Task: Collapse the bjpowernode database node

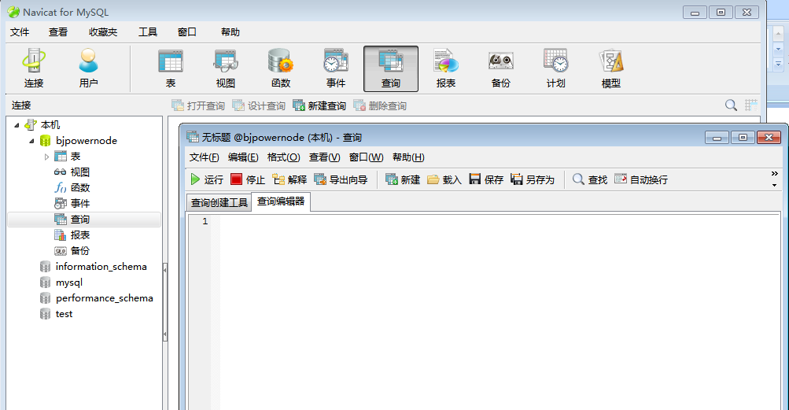Action: [31, 141]
